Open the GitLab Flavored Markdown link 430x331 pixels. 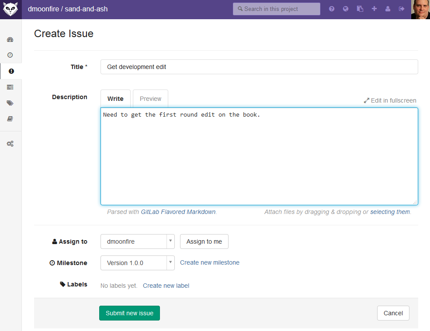pos(178,212)
